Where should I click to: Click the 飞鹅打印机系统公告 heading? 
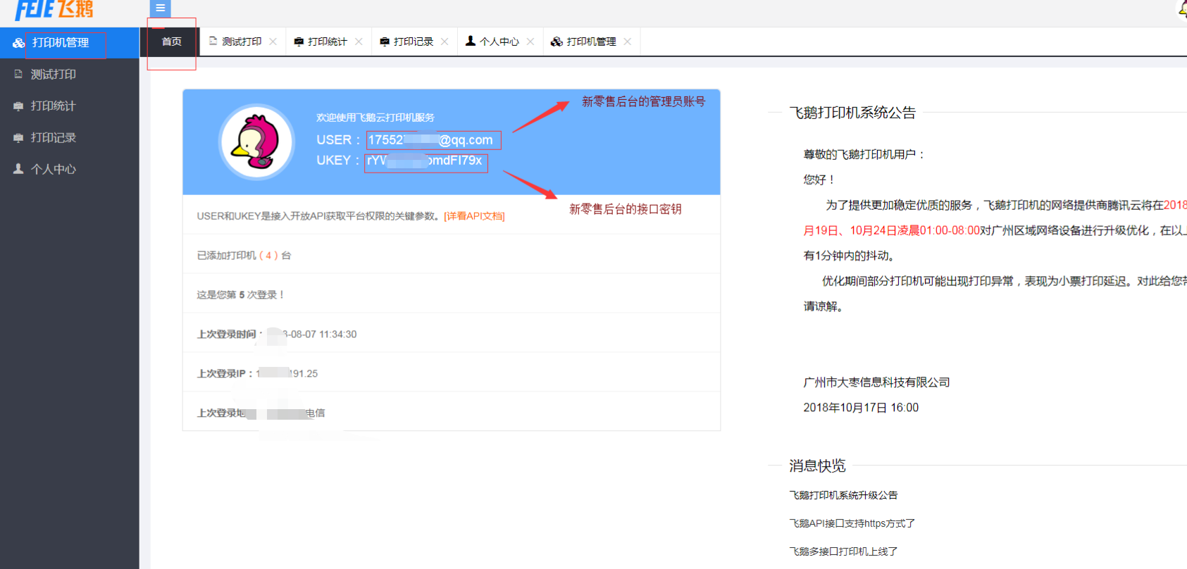pos(852,113)
